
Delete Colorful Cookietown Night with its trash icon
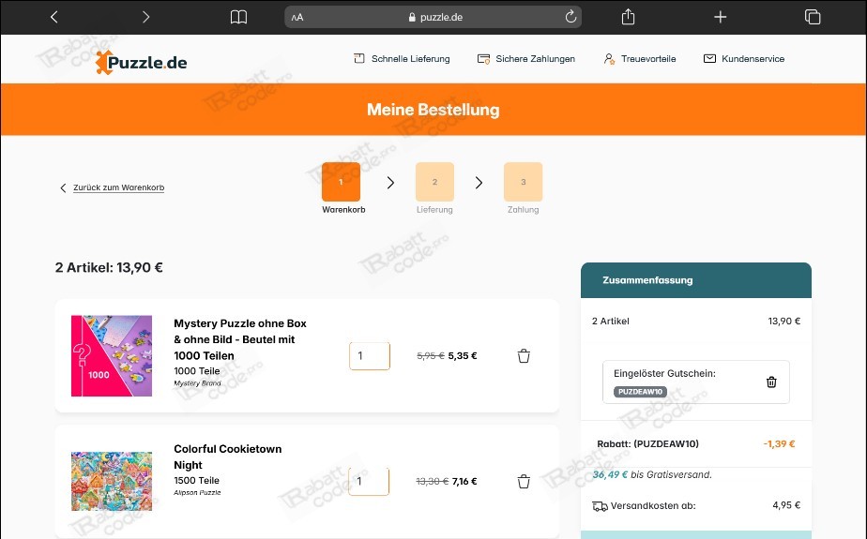coord(524,482)
